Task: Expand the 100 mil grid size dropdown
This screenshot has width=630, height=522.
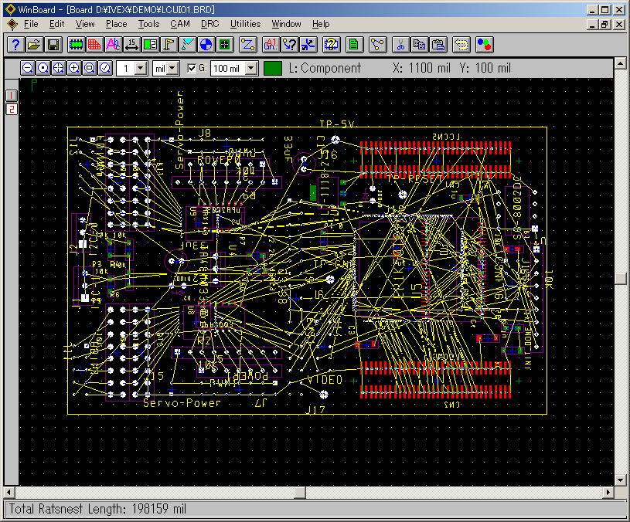Action: 251,68
